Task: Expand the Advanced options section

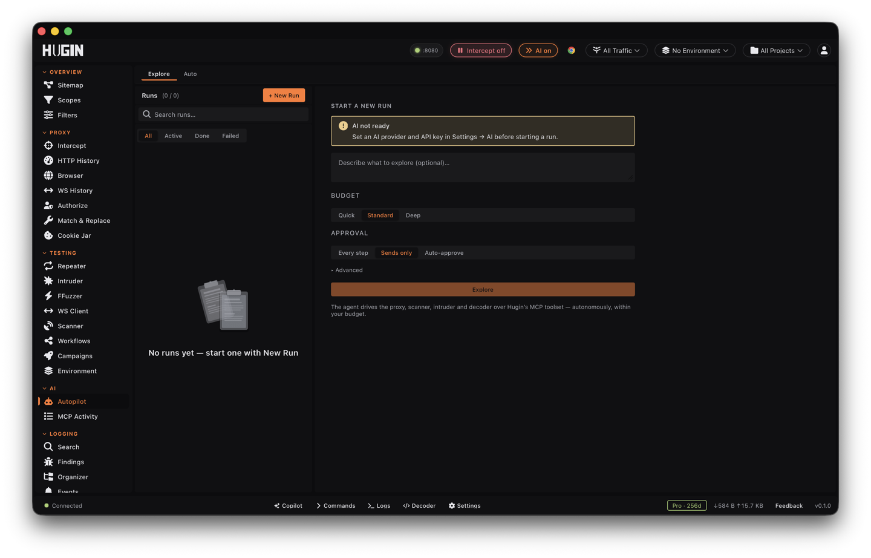Action: tap(347, 270)
